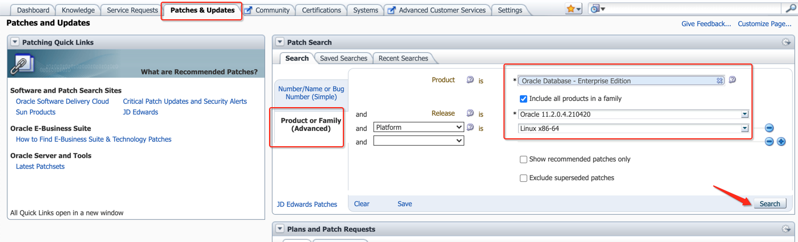Switch to the Knowledge tab

click(78, 10)
